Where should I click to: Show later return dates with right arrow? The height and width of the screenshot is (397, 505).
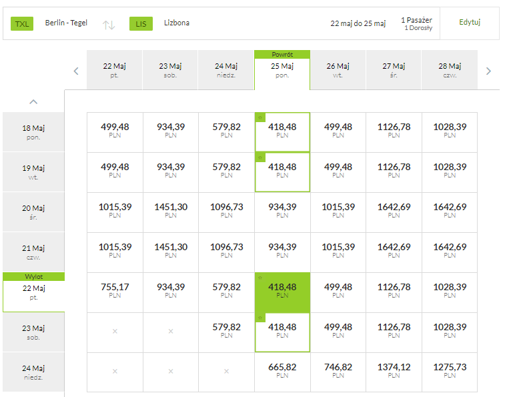(488, 71)
